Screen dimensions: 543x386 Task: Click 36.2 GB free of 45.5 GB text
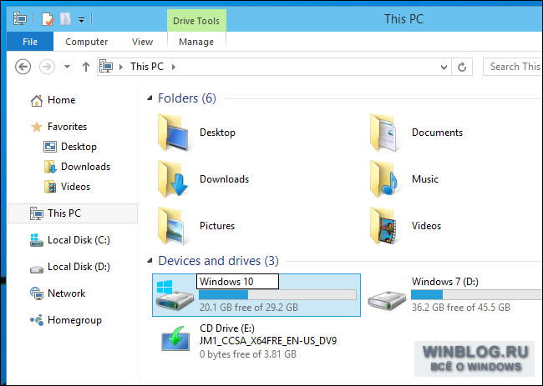point(461,308)
